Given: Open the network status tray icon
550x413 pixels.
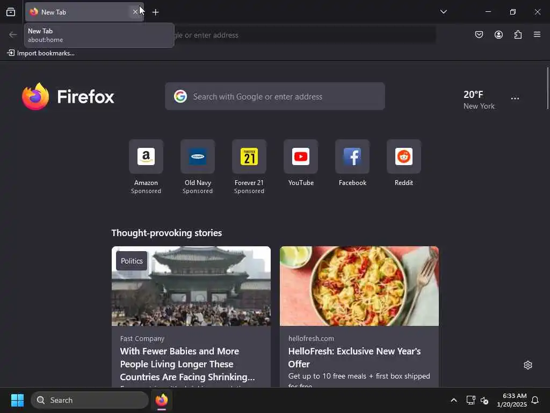Looking at the screenshot, I should (x=471, y=400).
